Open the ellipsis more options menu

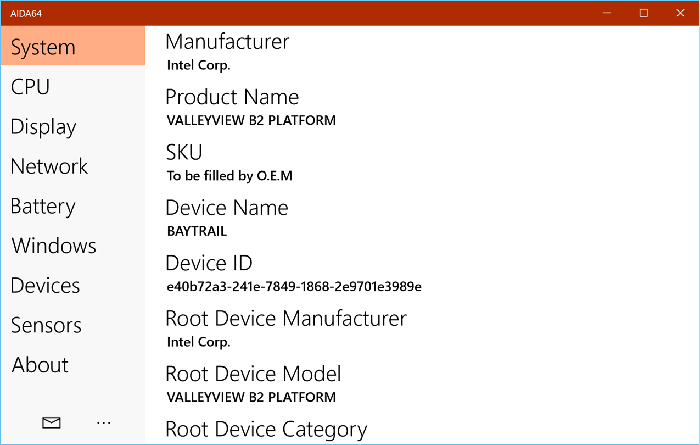point(103,422)
